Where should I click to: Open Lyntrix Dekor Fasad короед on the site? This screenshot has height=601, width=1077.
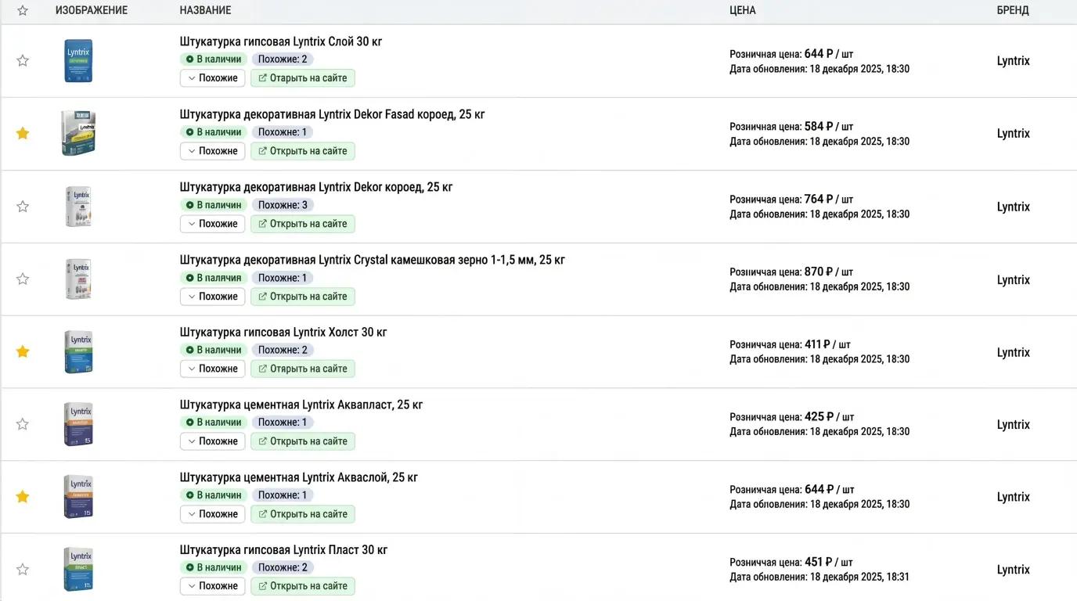[x=303, y=151]
